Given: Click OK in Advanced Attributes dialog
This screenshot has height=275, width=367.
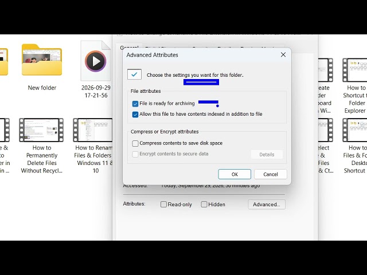Looking at the screenshot, I should point(235,174).
